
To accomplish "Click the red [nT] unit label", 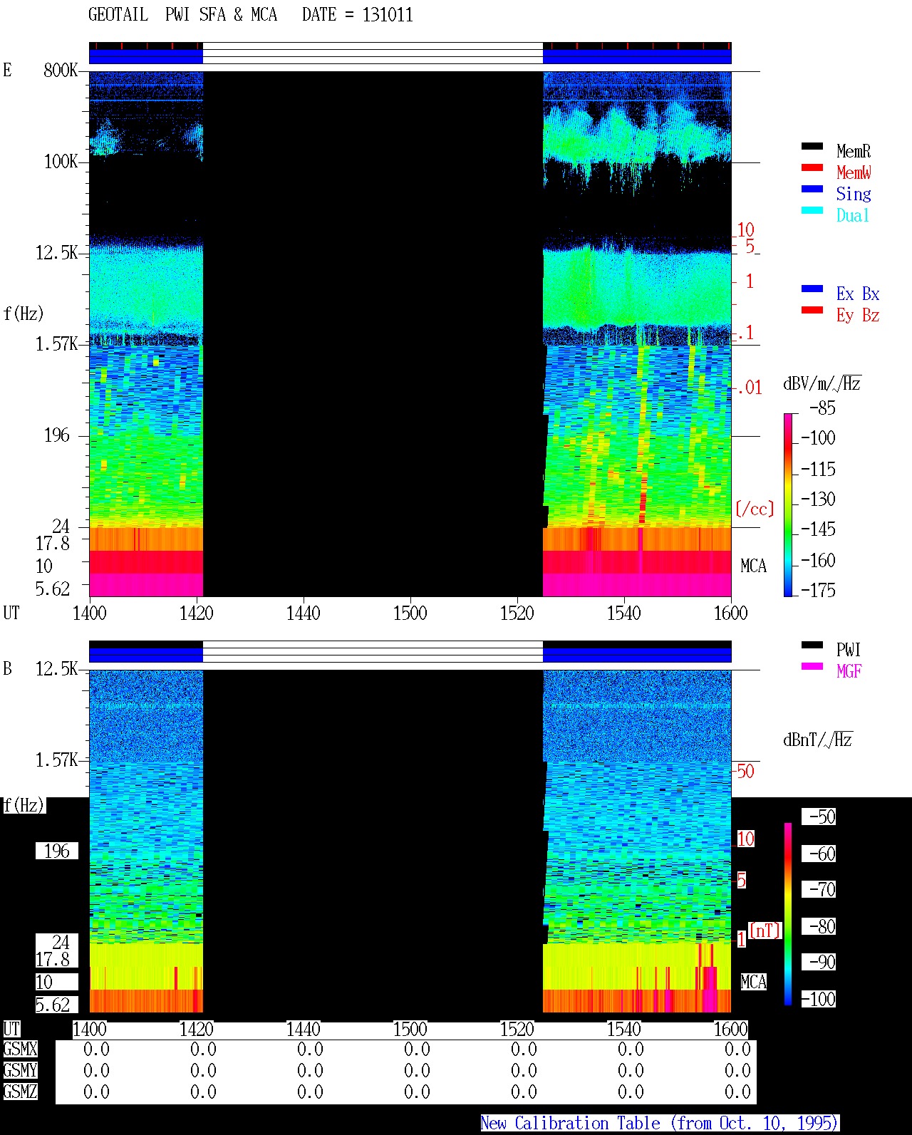I will 765,931.
